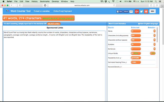
Task: Share the page on Twitter
Action: 141,11
